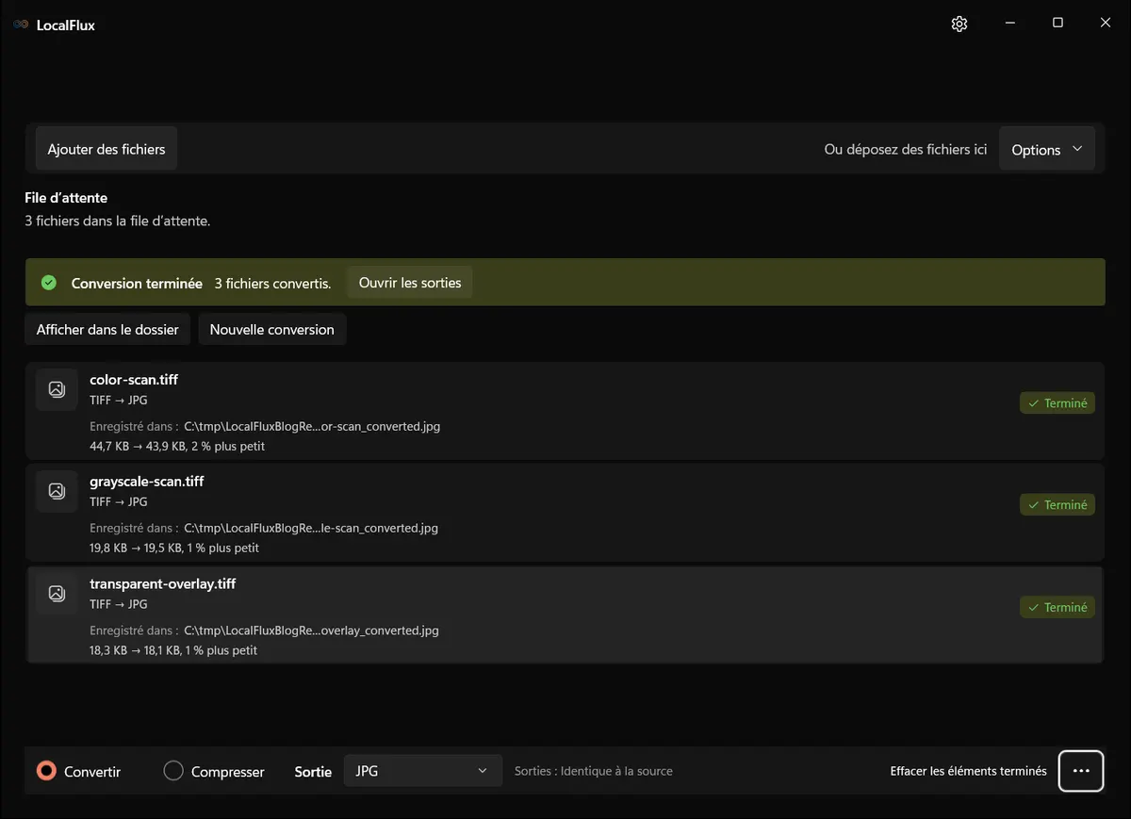Viewport: 1131px width, 819px height.
Task: Click the 3 fichiers convertis text
Action: [x=272, y=283]
